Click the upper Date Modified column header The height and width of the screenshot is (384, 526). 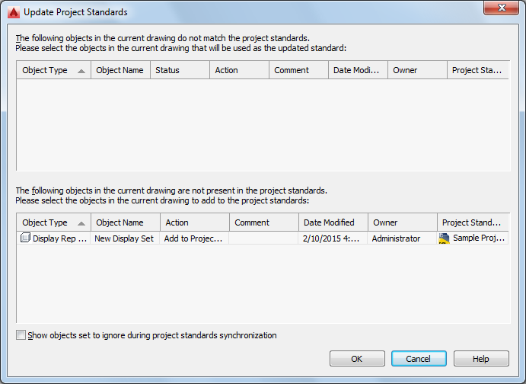[358, 70]
